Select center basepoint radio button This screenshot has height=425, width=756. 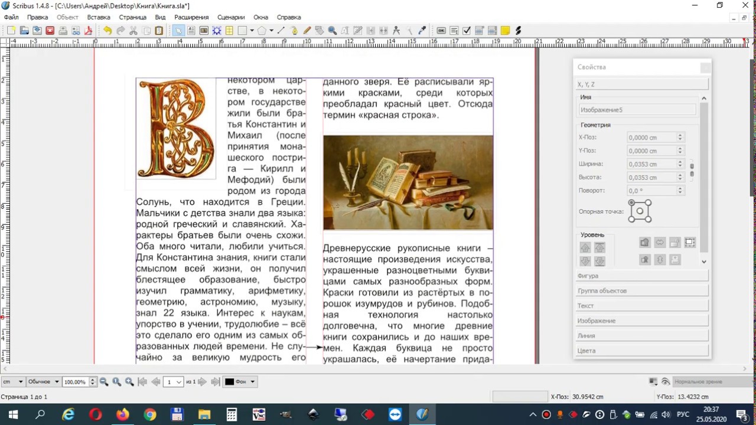click(640, 211)
